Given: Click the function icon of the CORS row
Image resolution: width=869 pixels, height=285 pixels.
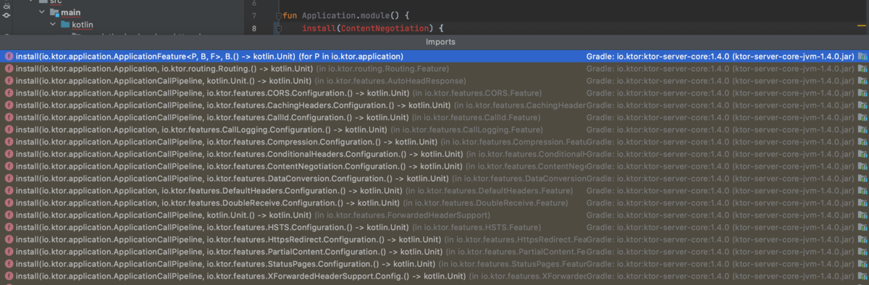Looking at the screenshot, I should pyautogui.click(x=9, y=93).
